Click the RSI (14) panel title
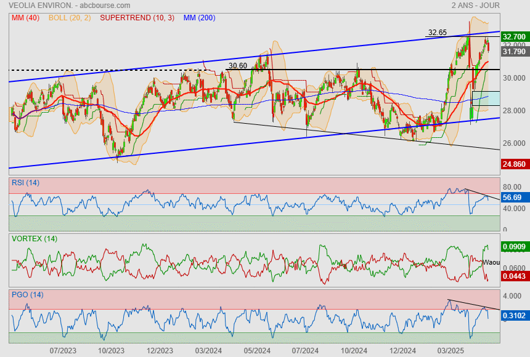 (25, 183)
